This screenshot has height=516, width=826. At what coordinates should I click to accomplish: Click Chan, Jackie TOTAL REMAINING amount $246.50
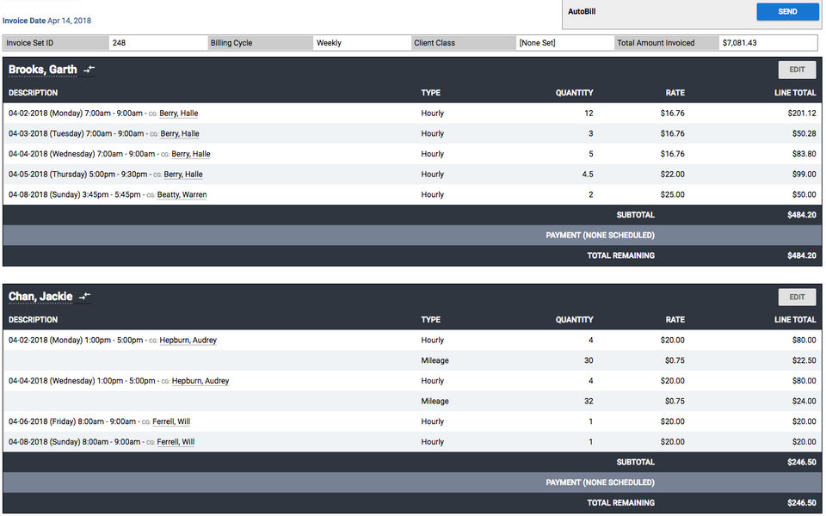coord(802,503)
